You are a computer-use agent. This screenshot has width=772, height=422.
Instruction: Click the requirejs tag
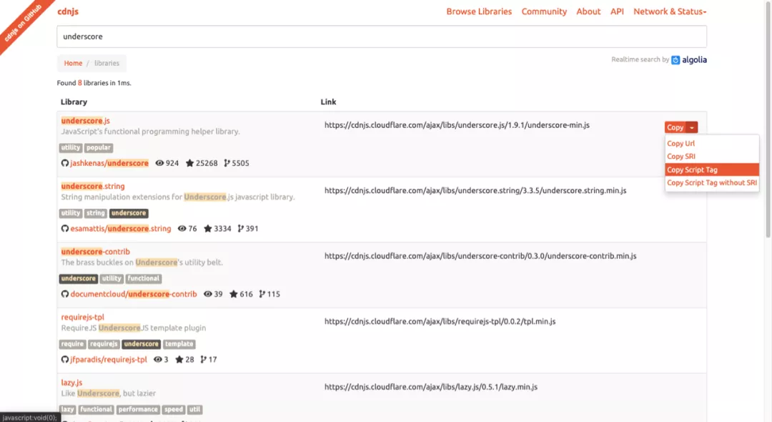click(x=104, y=344)
